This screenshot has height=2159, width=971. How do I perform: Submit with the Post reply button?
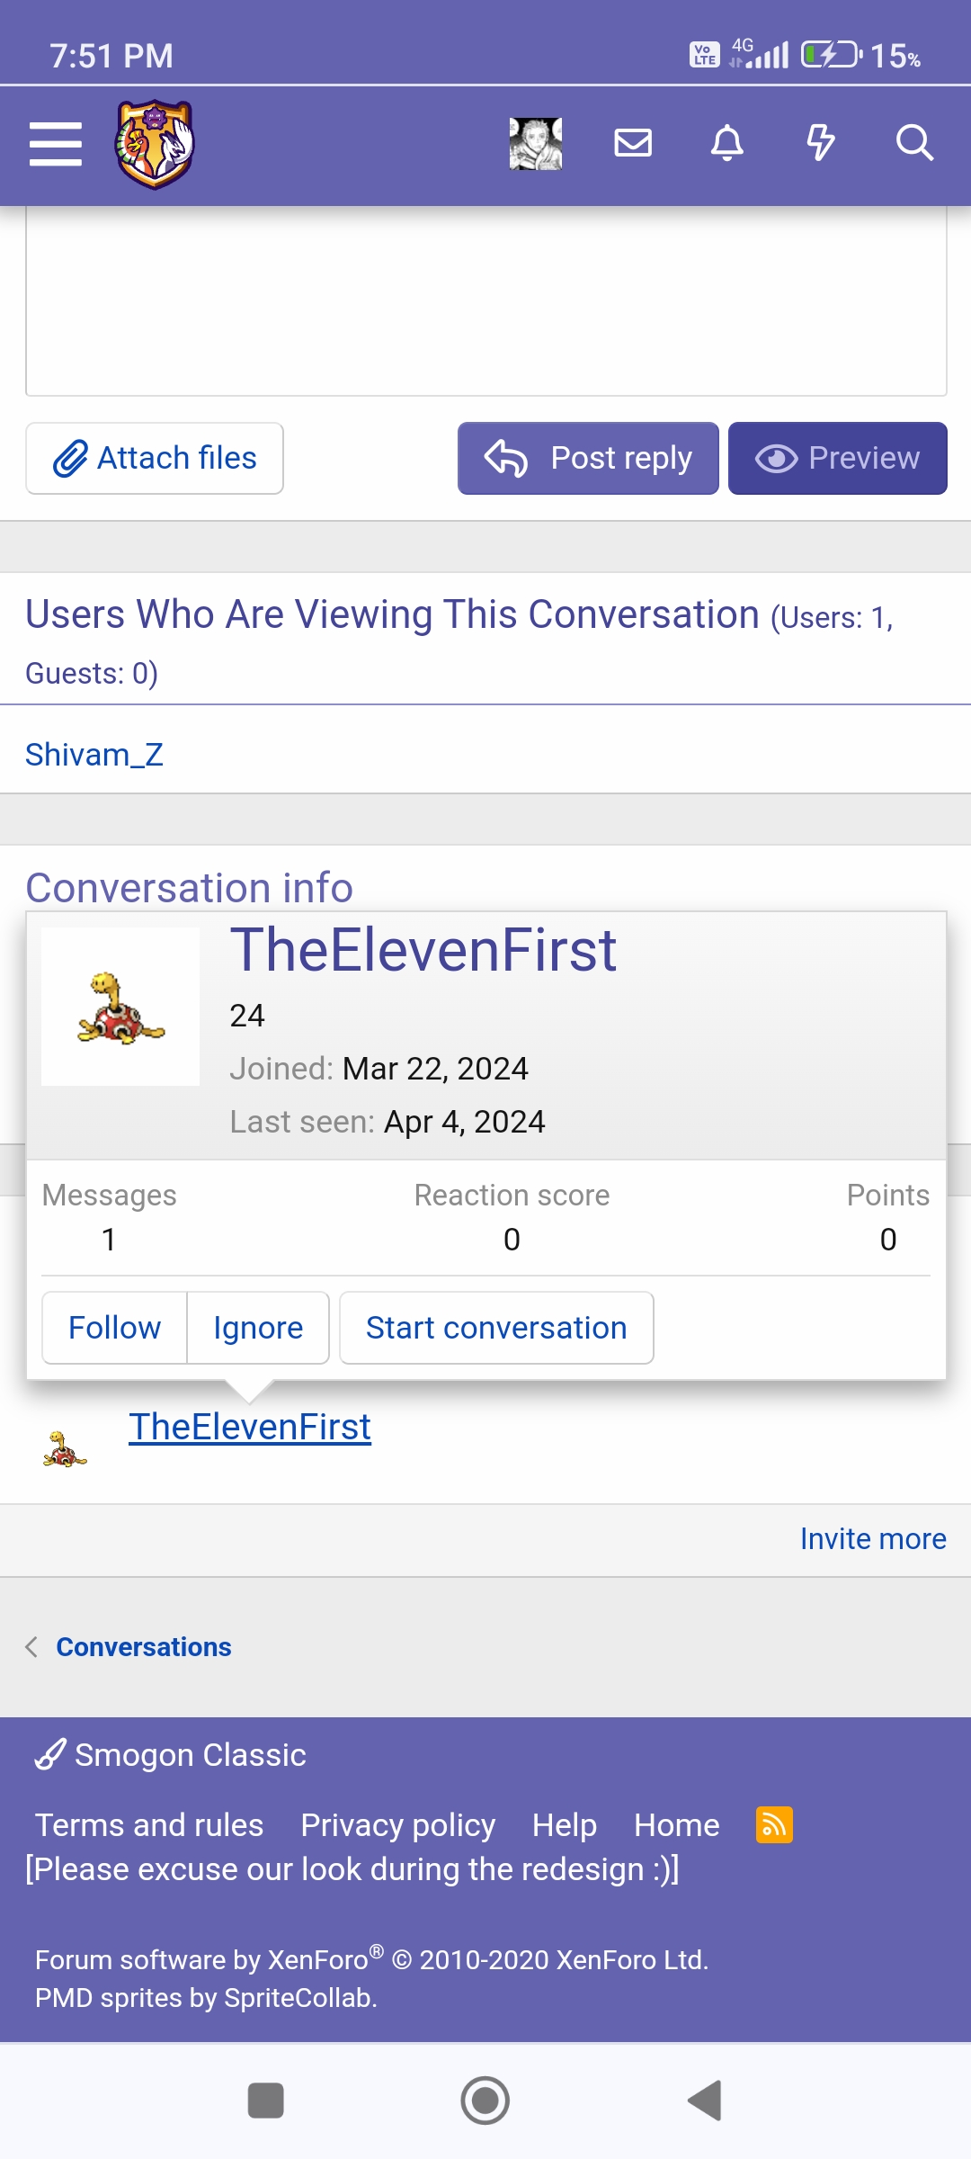pyautogui.click(x=588, y=458)
